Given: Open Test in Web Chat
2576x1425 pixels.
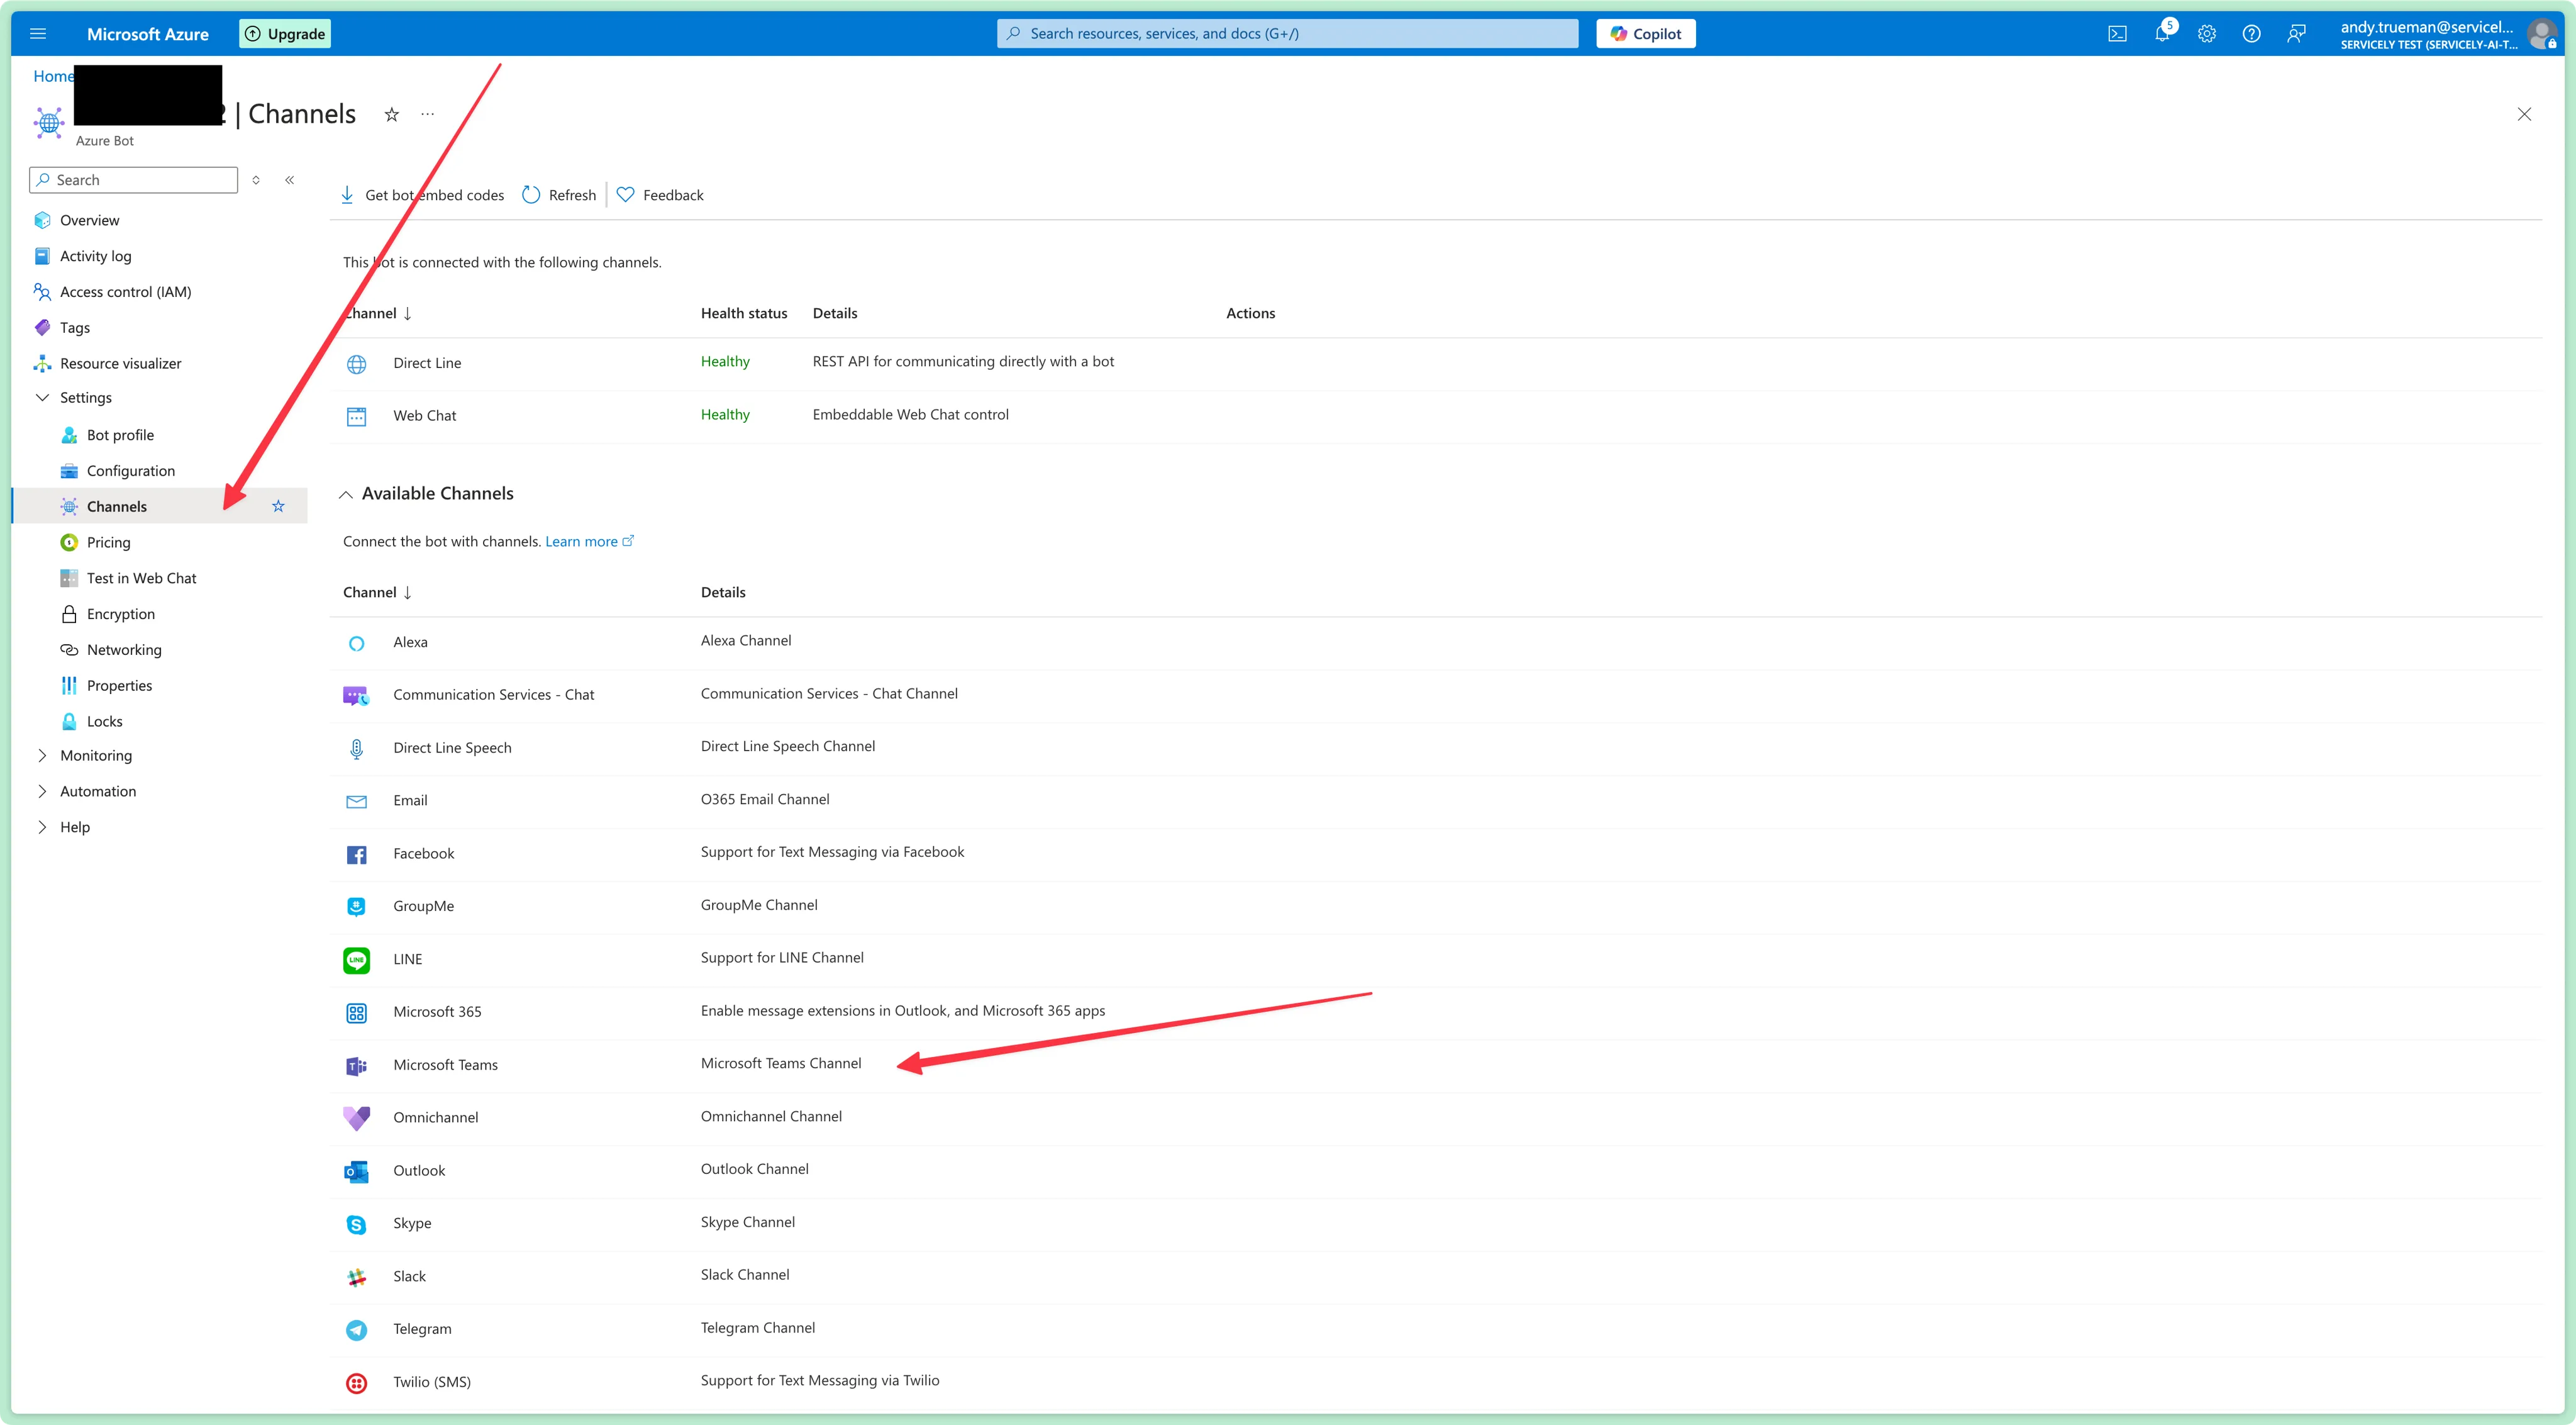Looking at the screenshot, I should [141, 578].
